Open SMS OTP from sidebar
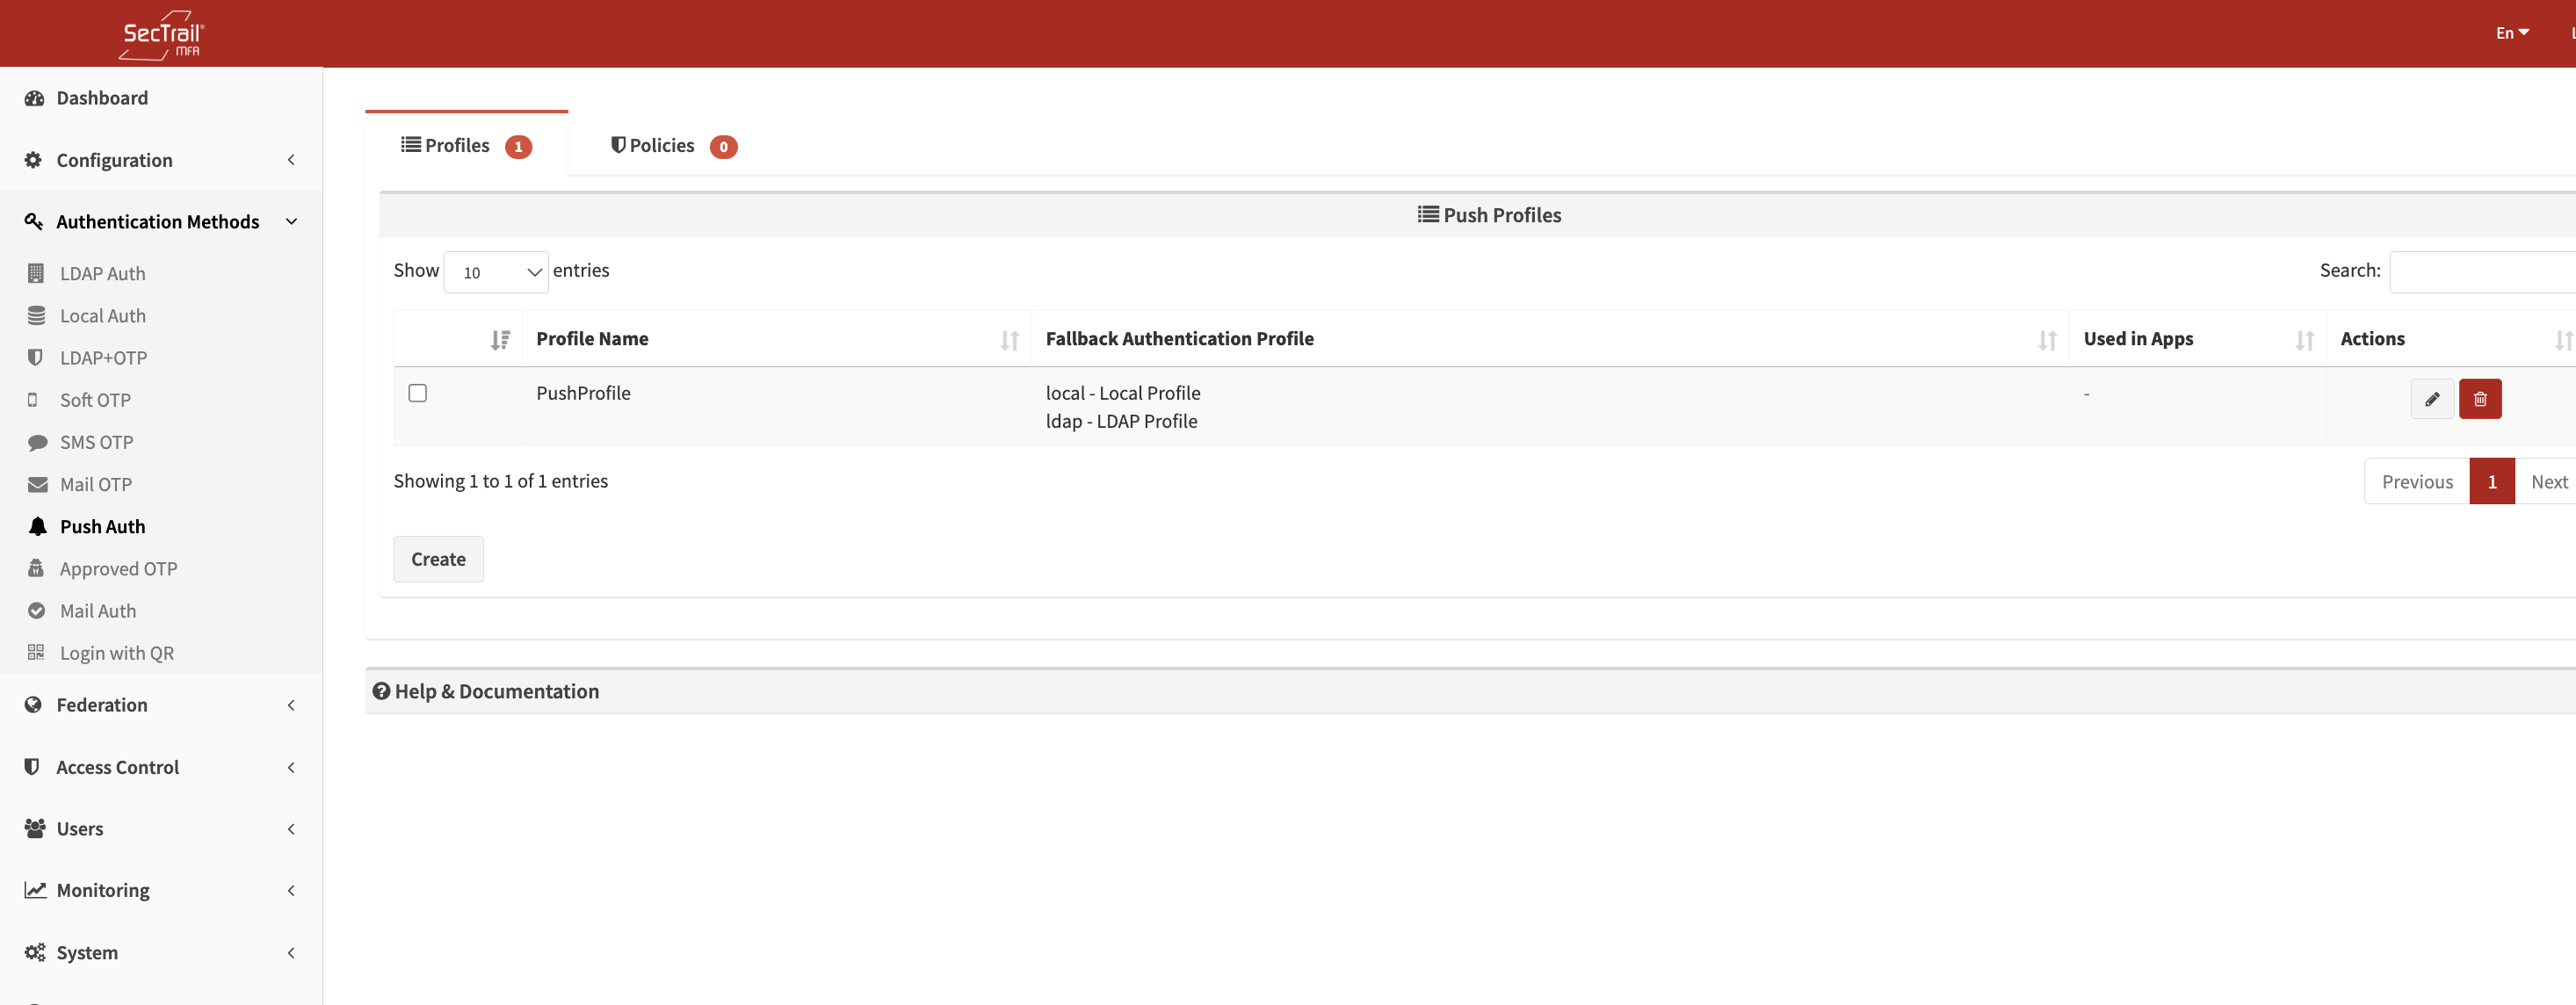 coord(96,442)
